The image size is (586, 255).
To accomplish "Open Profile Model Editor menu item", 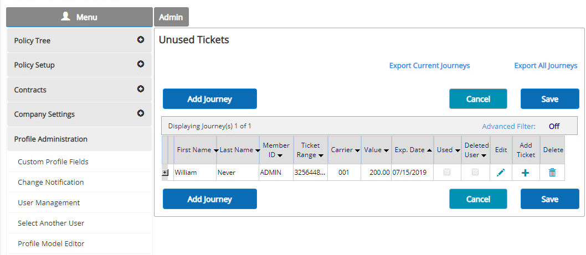I will click(x=51, y=243).
